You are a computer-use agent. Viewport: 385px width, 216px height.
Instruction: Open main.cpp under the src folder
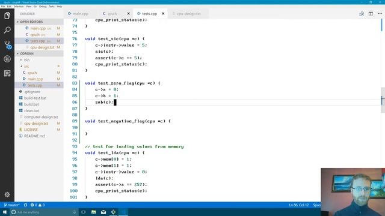pyautogui.click(x=35, y=79)
